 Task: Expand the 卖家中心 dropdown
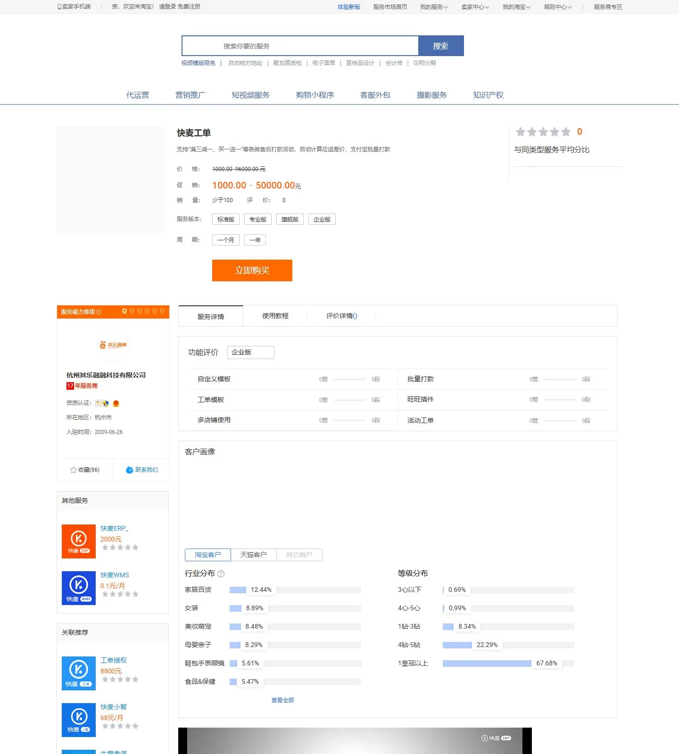pos(475,7)
